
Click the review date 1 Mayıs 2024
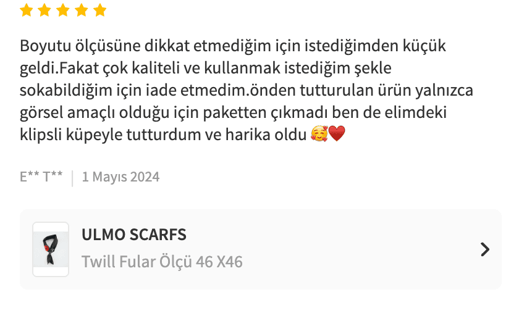tap(121, 177)
